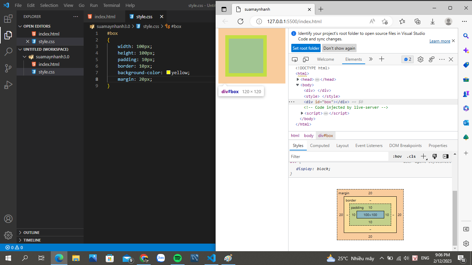The height and width of the screenshot is (265, 472).
Task: Open the Selection menu
Action: [x=49, y=6]
